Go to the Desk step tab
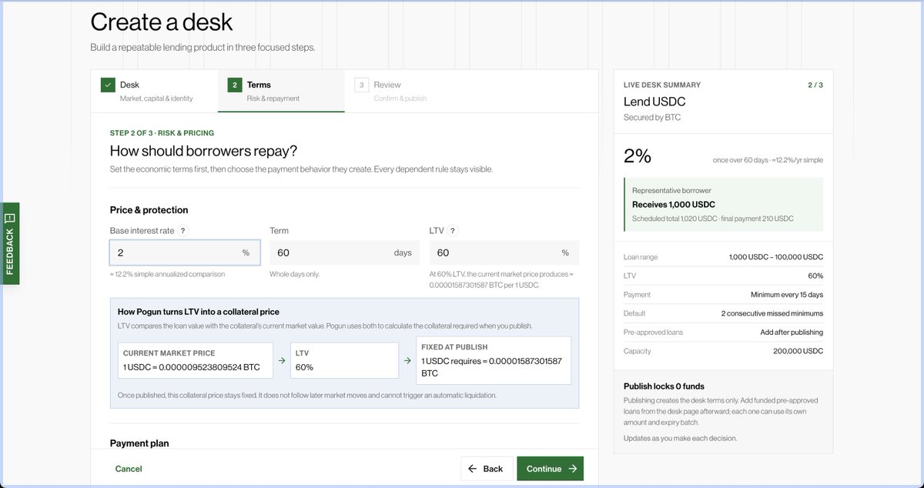The height and width of the screenshot is (488, 924). (x=154, y=91)
